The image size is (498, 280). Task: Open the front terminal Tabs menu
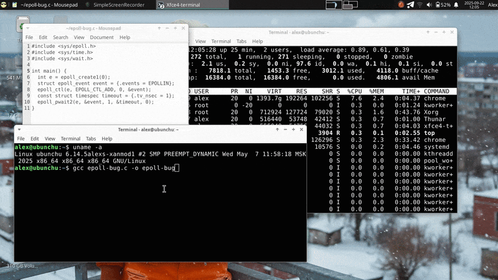point(91,139)
